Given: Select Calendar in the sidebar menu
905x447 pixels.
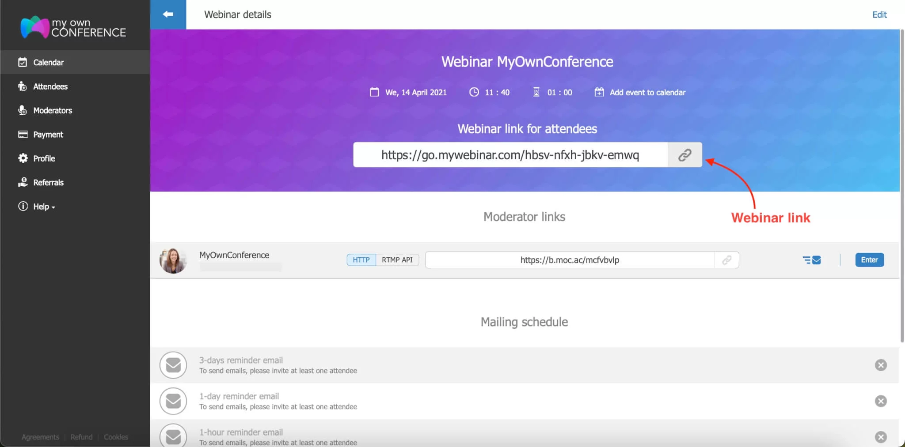Looking at the screenshot, I should [48, 62].
